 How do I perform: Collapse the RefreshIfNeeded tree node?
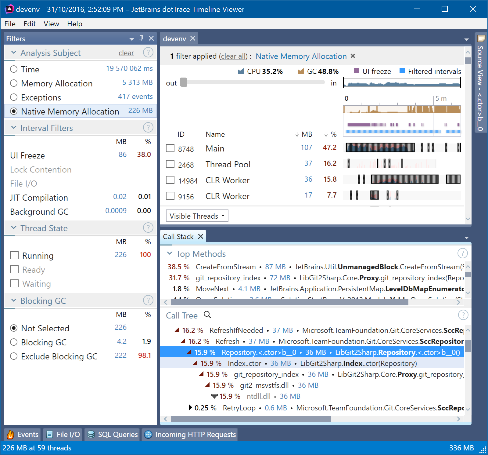(177, 330)
